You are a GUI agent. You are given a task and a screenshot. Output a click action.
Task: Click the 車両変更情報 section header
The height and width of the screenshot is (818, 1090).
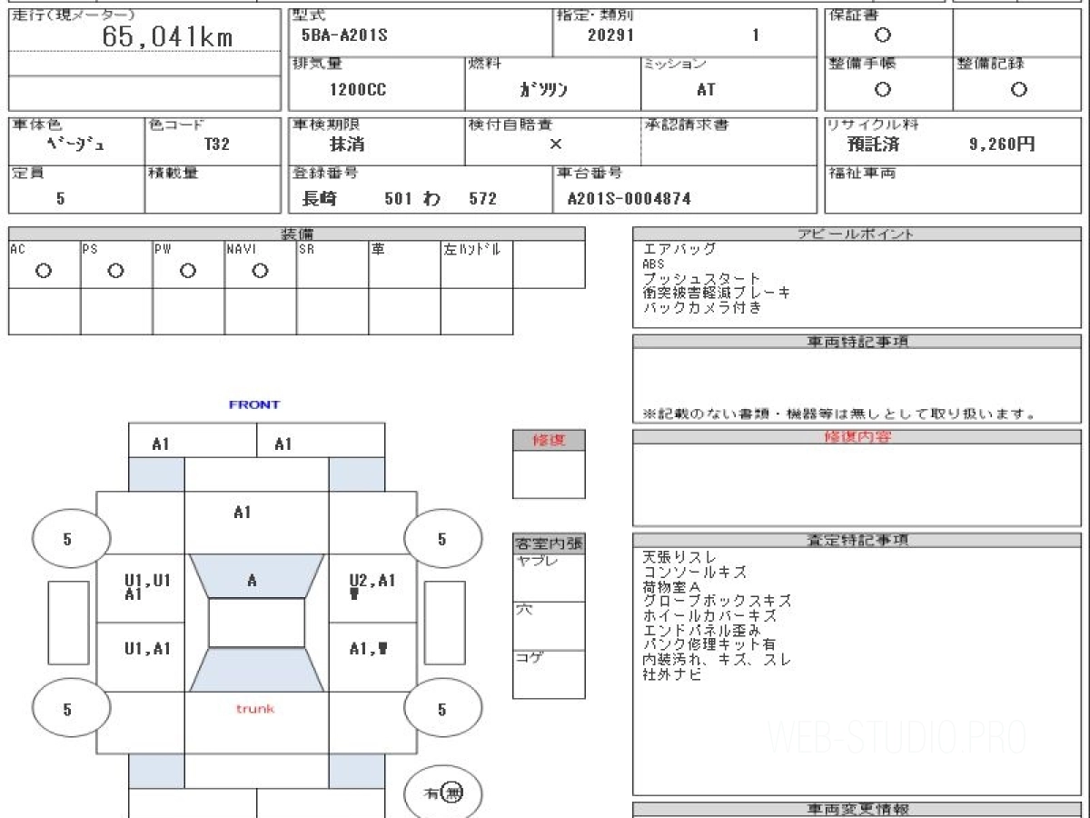click(857, 809)
